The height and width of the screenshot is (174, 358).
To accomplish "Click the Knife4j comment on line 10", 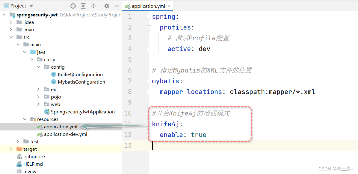I will [191, 113].
